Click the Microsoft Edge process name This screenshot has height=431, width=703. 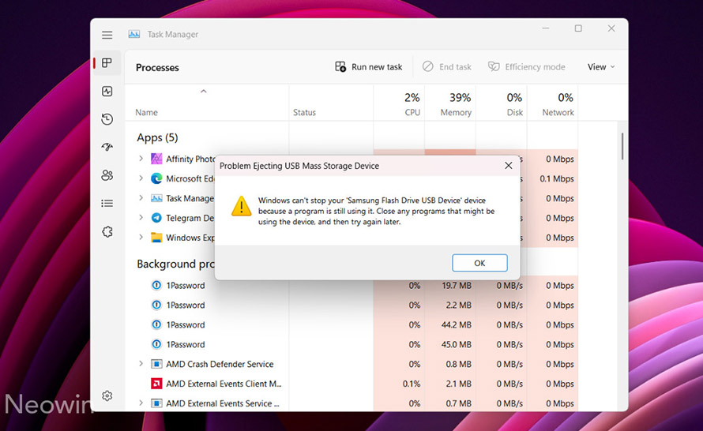click(190, 178)
